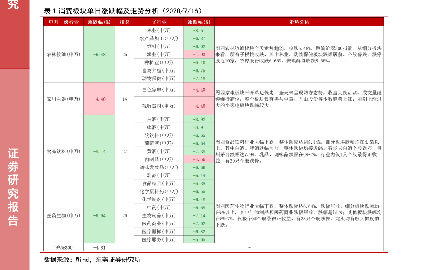Screen dimensions: 428x270
Task: Click the 白色家电(申万) sub-industry cell
Action: tap(159, 90)
